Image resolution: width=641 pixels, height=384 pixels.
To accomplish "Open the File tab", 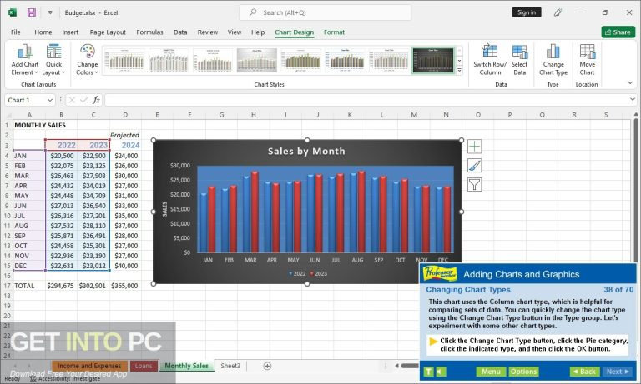I will point(16,32).
